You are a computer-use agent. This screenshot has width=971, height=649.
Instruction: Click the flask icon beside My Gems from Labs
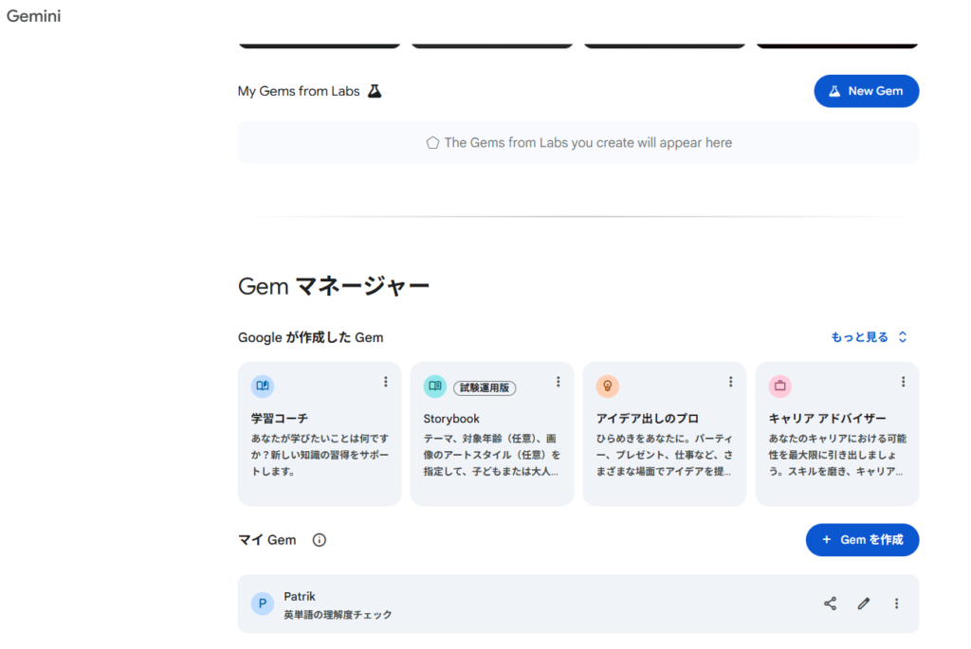coord(375,91)
